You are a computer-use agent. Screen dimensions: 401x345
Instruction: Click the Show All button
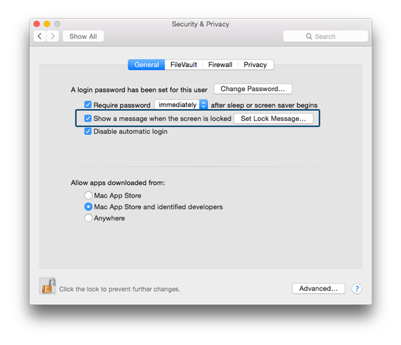(83, 36)
